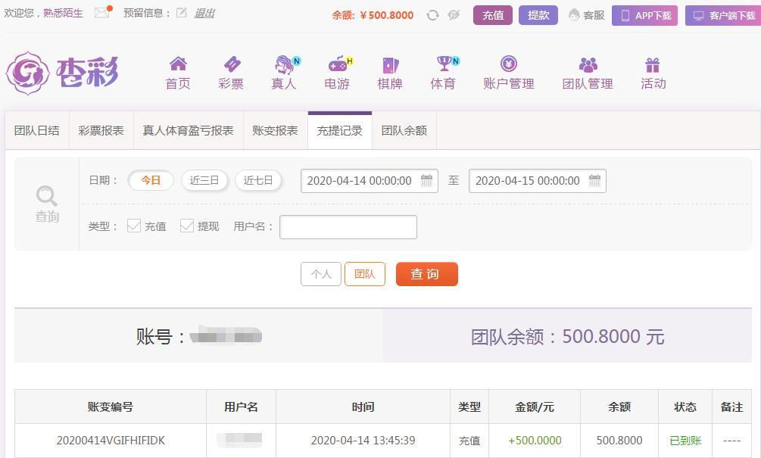Open the end date calendar icon
This screenshot has height=458, width=761.
pyautogui.click(x=594, y=180)
